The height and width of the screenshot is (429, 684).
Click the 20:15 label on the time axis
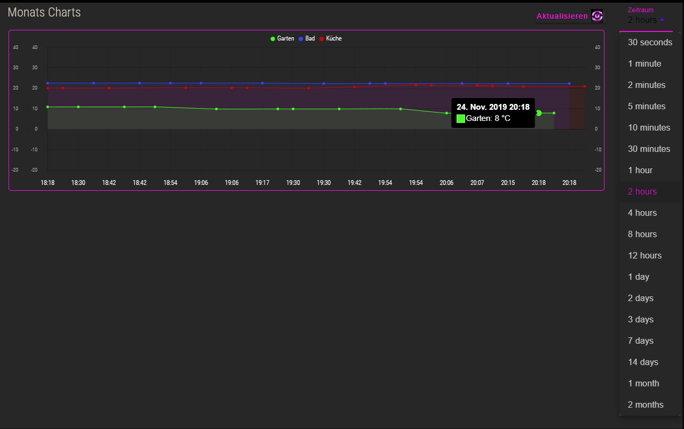click(508, 183)
